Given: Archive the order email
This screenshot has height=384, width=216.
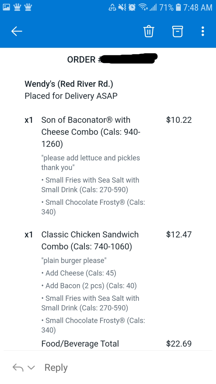Looking at the screenshot, I should pyautogui.click(x=177, y=31).
